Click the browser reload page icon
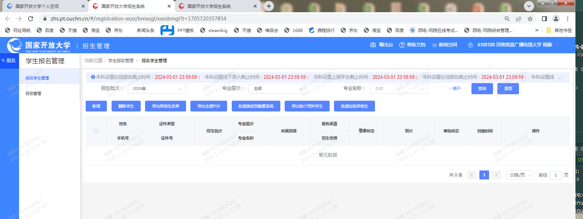The width and height of the screenshot is (583, 219). click(31, 19)
